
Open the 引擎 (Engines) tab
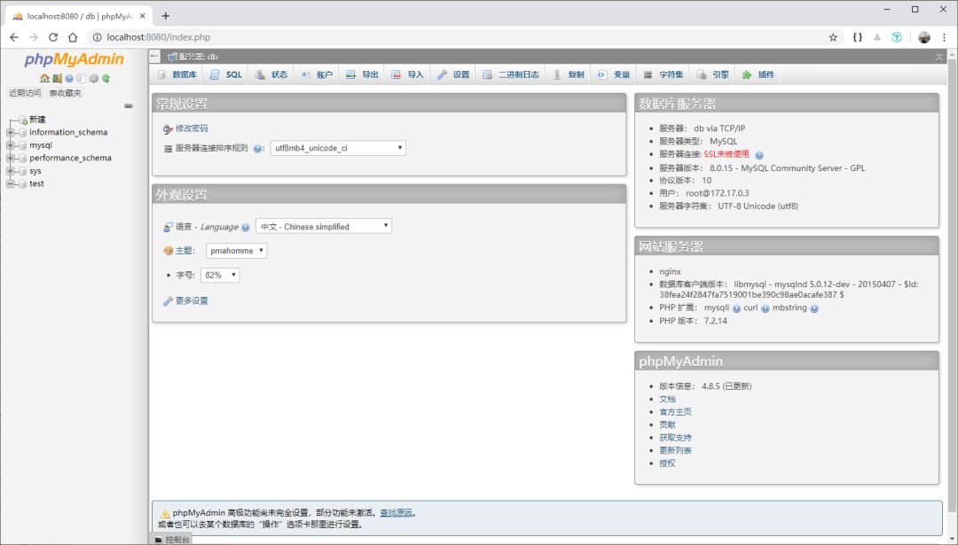point(712,74)
